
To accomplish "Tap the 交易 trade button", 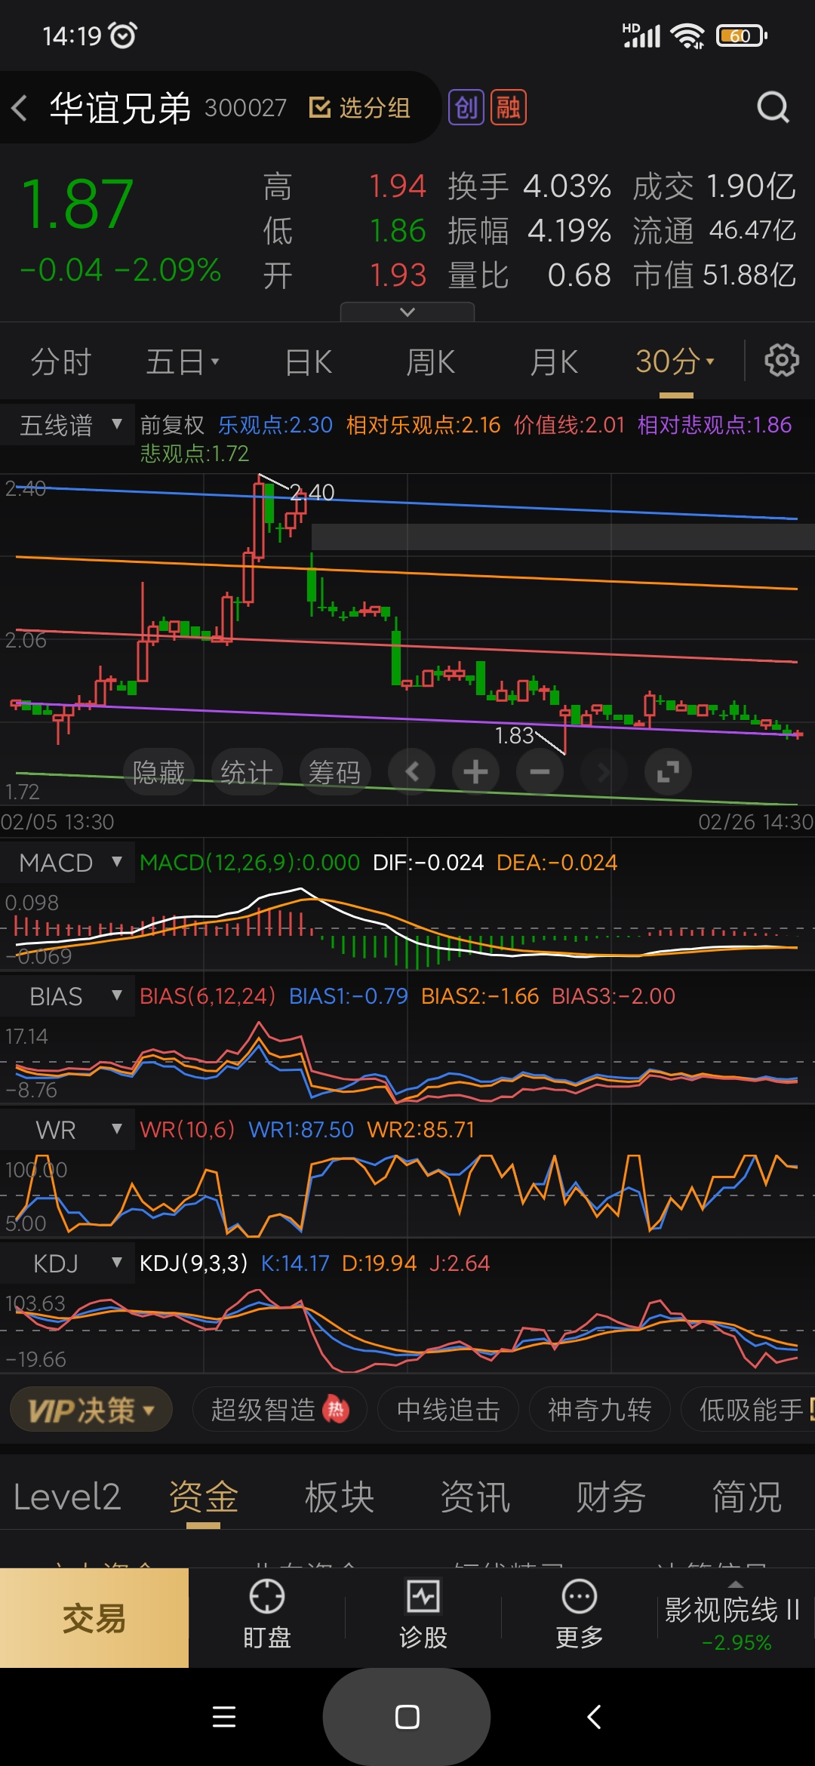I will tap(94, 1618).
